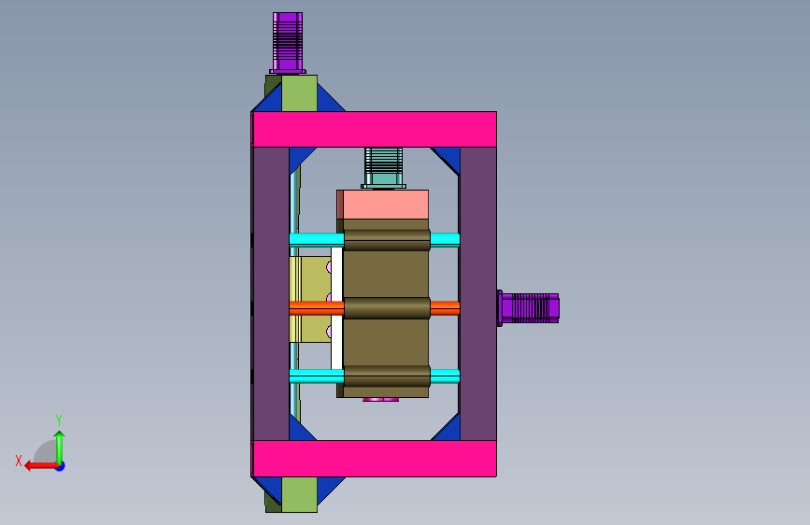Select the left dark purple vertical column
The image size is (810, 525).
[x=271, y=293]
